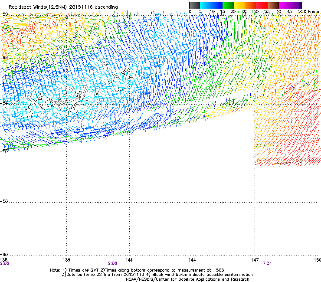This screenshot has height=282, width=321.
Task: Click the '141' longitude label
Action: tap(129, 260)
